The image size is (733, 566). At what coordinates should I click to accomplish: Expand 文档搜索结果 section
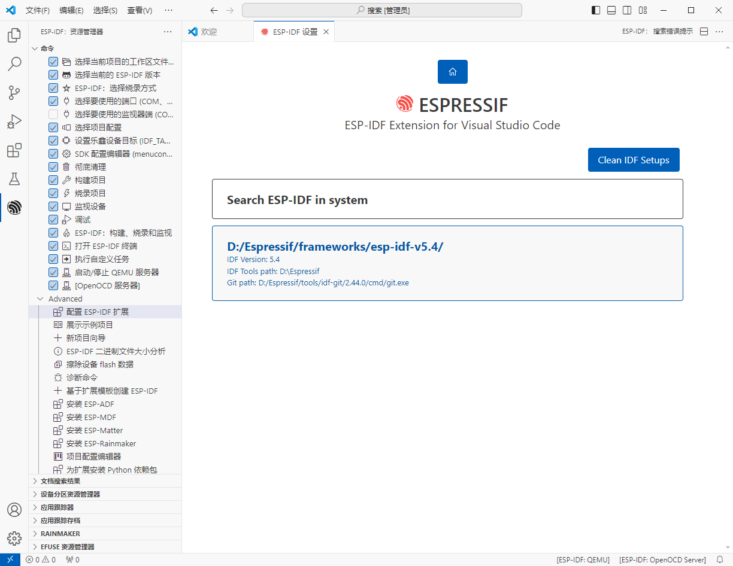tap(105, 481)
